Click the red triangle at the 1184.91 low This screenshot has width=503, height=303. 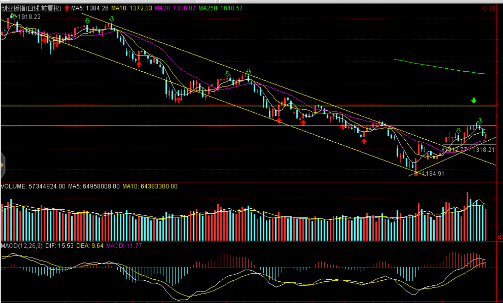tap(416, 173)
